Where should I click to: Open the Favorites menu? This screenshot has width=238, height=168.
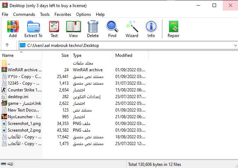coord(63,14)
